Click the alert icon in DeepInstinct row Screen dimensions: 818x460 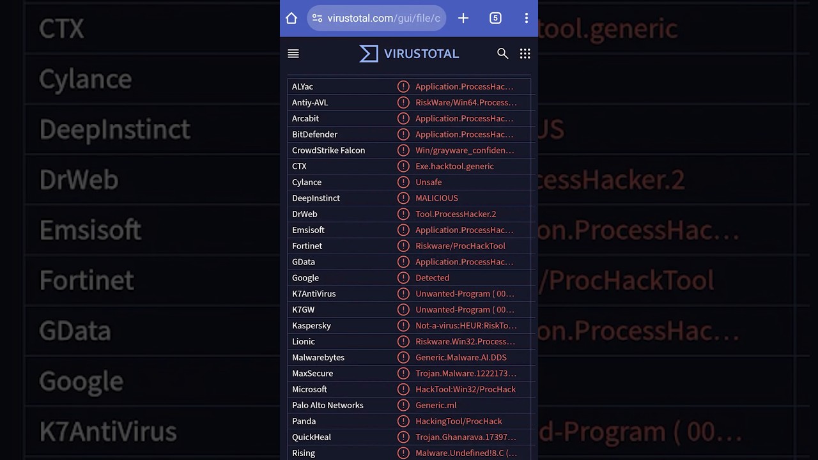point(403,198)
